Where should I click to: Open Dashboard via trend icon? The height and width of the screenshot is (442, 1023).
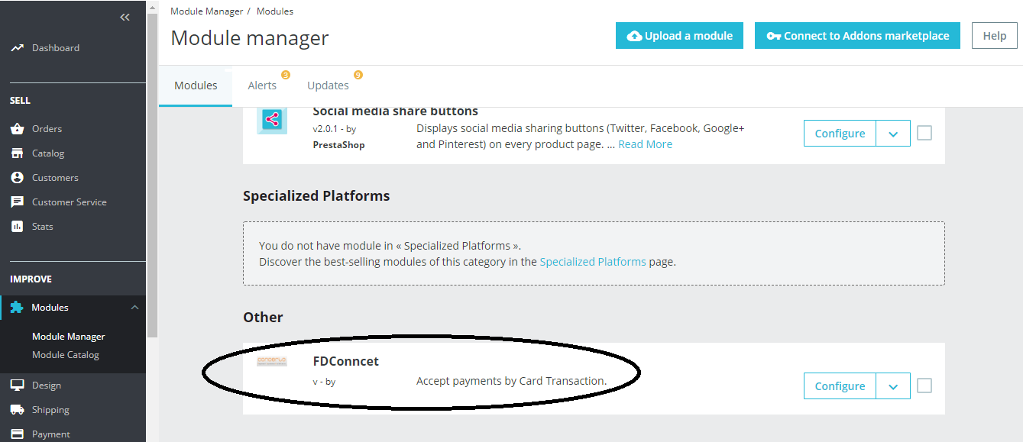click(17, 48)
